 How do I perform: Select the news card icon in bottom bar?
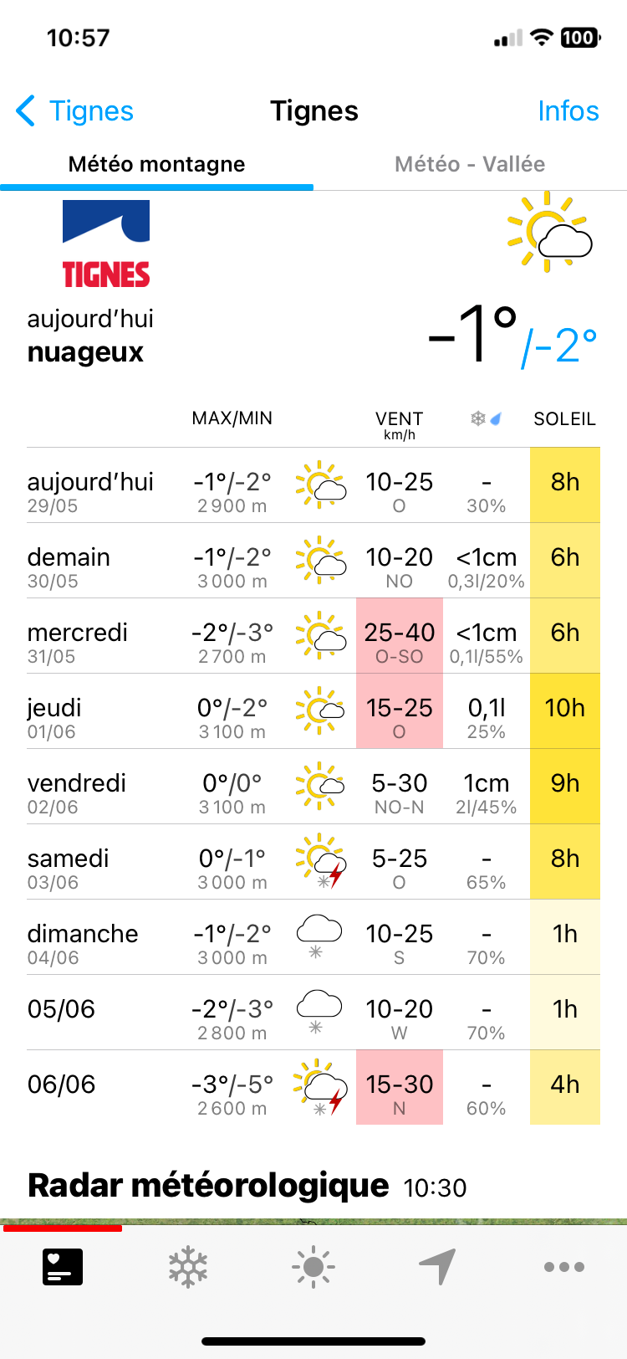coord(63,1267)
